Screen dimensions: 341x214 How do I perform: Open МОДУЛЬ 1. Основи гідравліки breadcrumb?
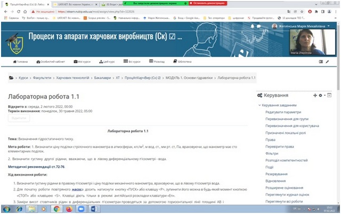pos(189,78)
